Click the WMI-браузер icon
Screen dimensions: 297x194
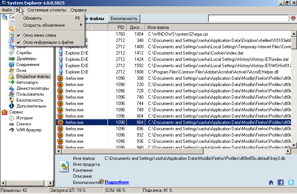(12, 130)
